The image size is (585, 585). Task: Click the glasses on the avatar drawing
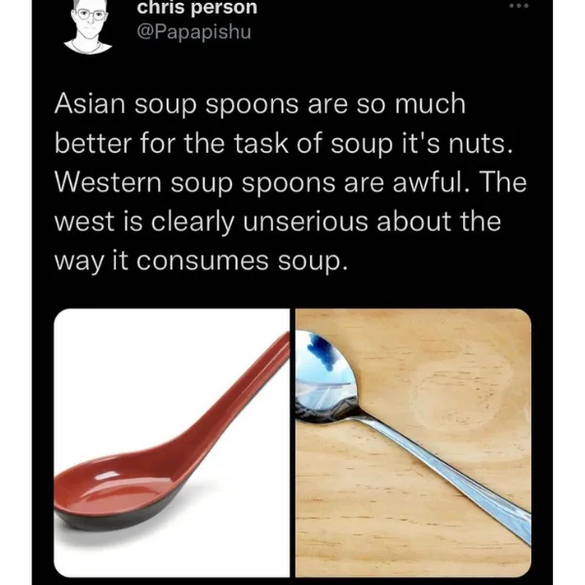(91, 16)
